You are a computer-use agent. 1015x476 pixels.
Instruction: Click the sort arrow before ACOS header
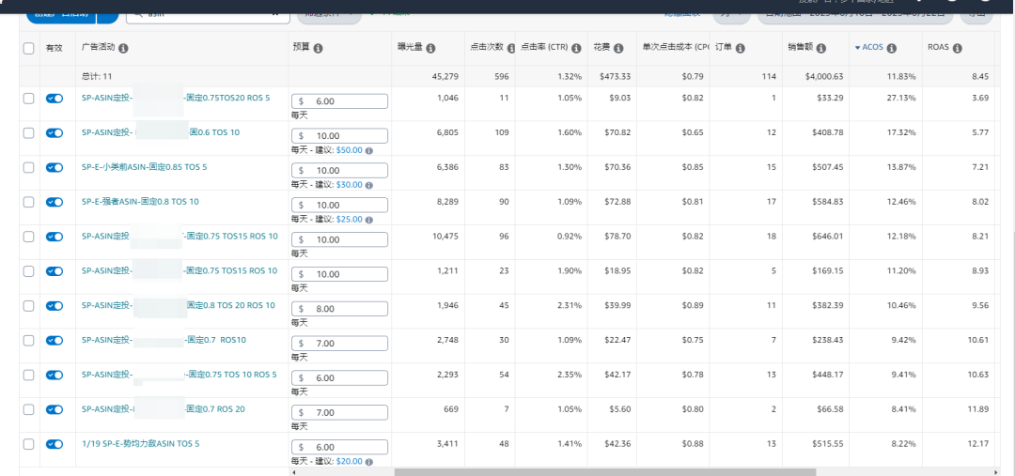pyautogui.click(x=858, y=48)
